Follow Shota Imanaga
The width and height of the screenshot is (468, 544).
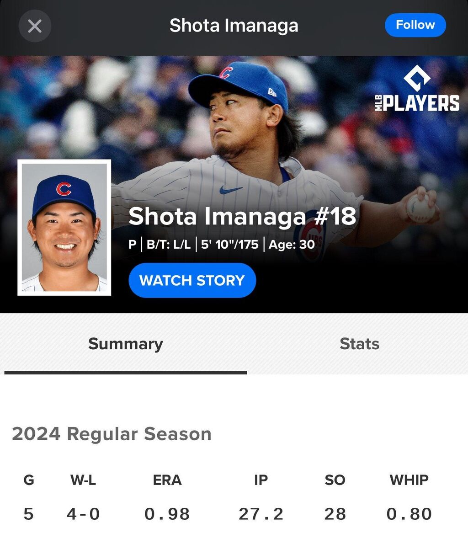pos(415,25)
